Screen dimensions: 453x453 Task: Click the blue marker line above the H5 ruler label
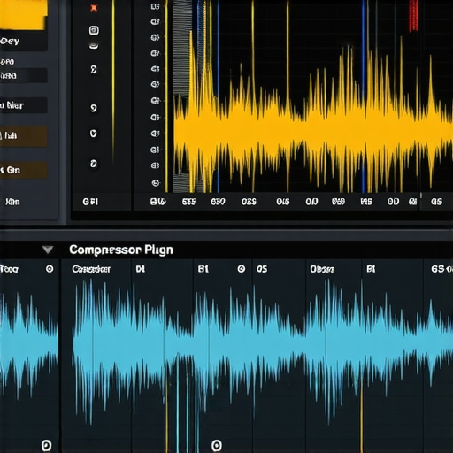point(364,96)
